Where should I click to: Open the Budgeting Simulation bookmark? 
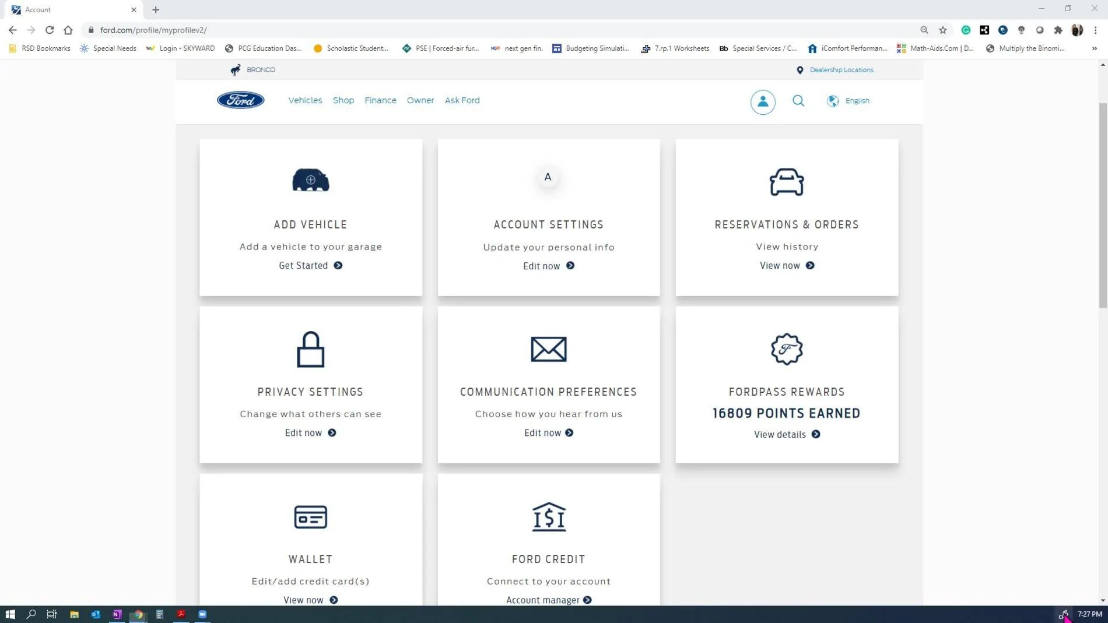pyautogui.click(x=591, y=48)
